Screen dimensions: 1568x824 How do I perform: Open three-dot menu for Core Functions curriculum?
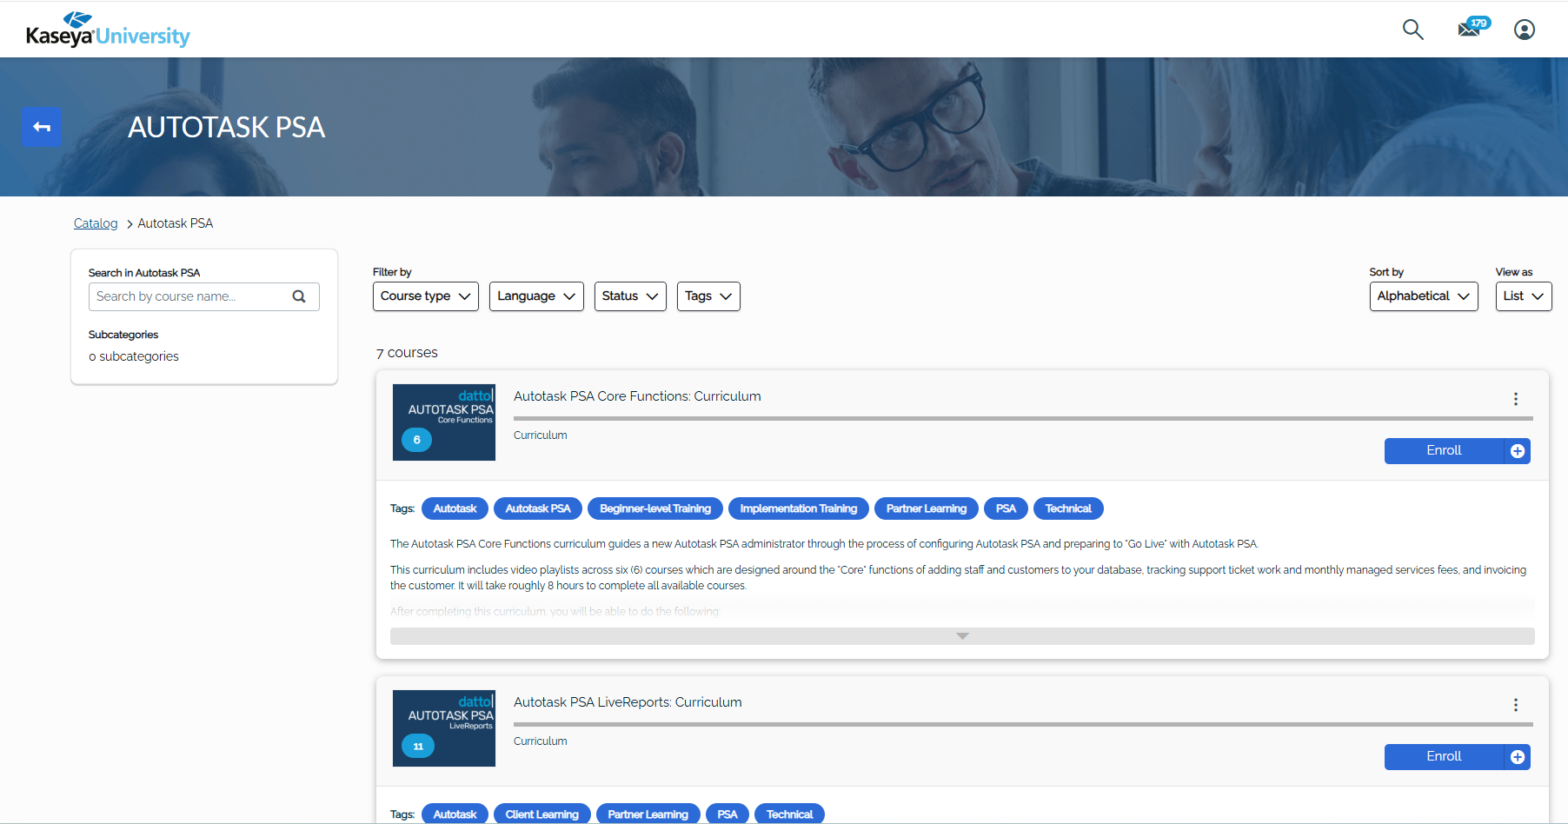pyautogui.click(x=1515, y=399)
